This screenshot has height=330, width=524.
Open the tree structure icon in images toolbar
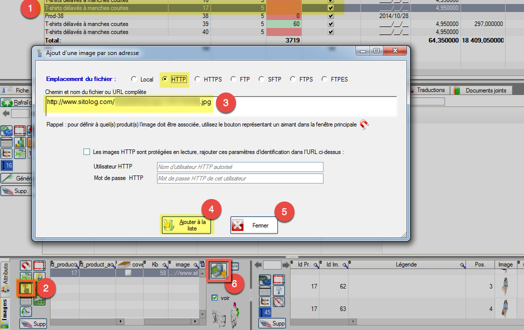coord(264,301)
